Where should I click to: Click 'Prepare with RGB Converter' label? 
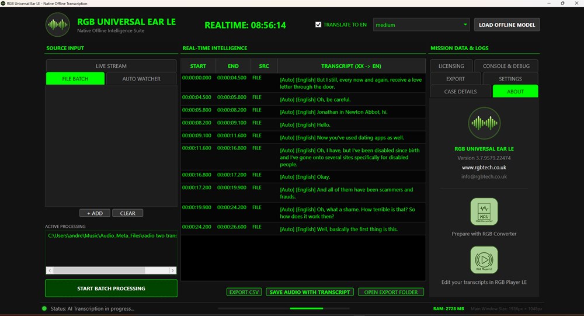coord(484,234)
